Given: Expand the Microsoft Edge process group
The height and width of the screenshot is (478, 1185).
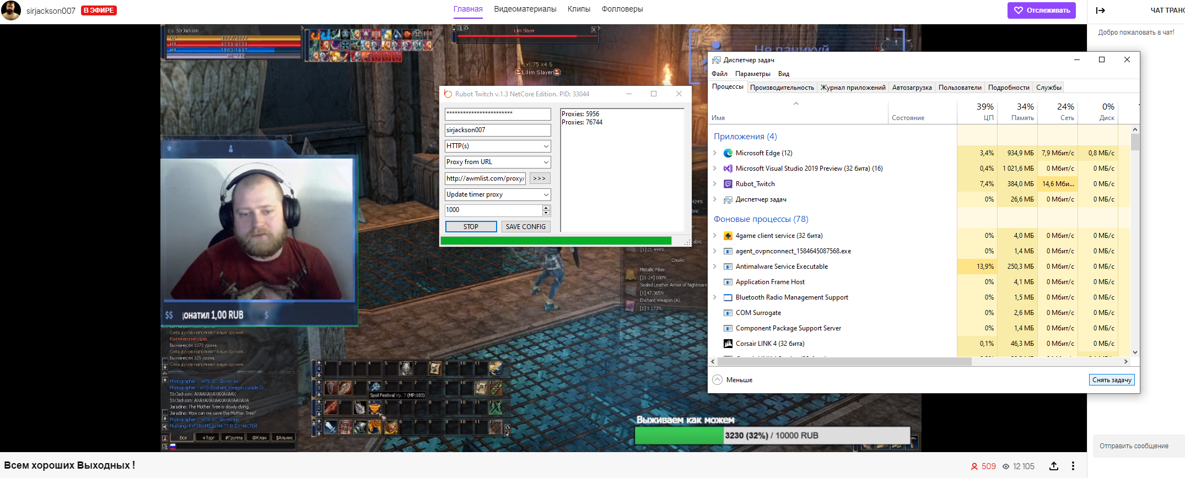Looking at the screenshot, I should (715, 153).
